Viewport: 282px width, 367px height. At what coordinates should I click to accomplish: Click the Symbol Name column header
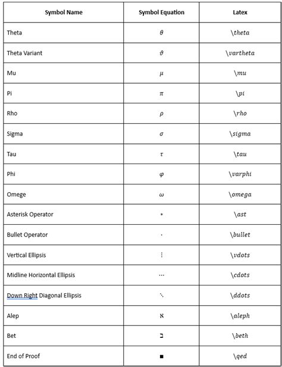pos(64,12)
